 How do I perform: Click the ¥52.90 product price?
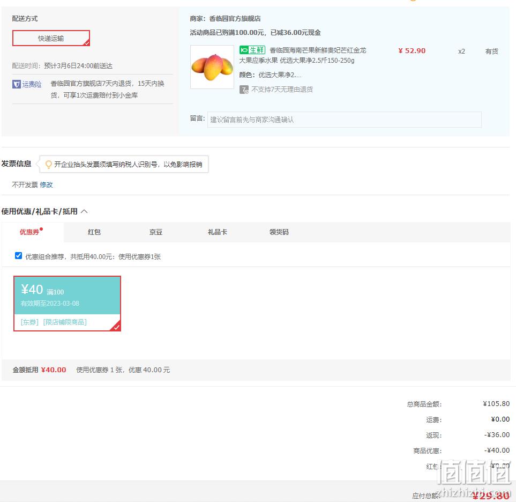coord(412,51)
